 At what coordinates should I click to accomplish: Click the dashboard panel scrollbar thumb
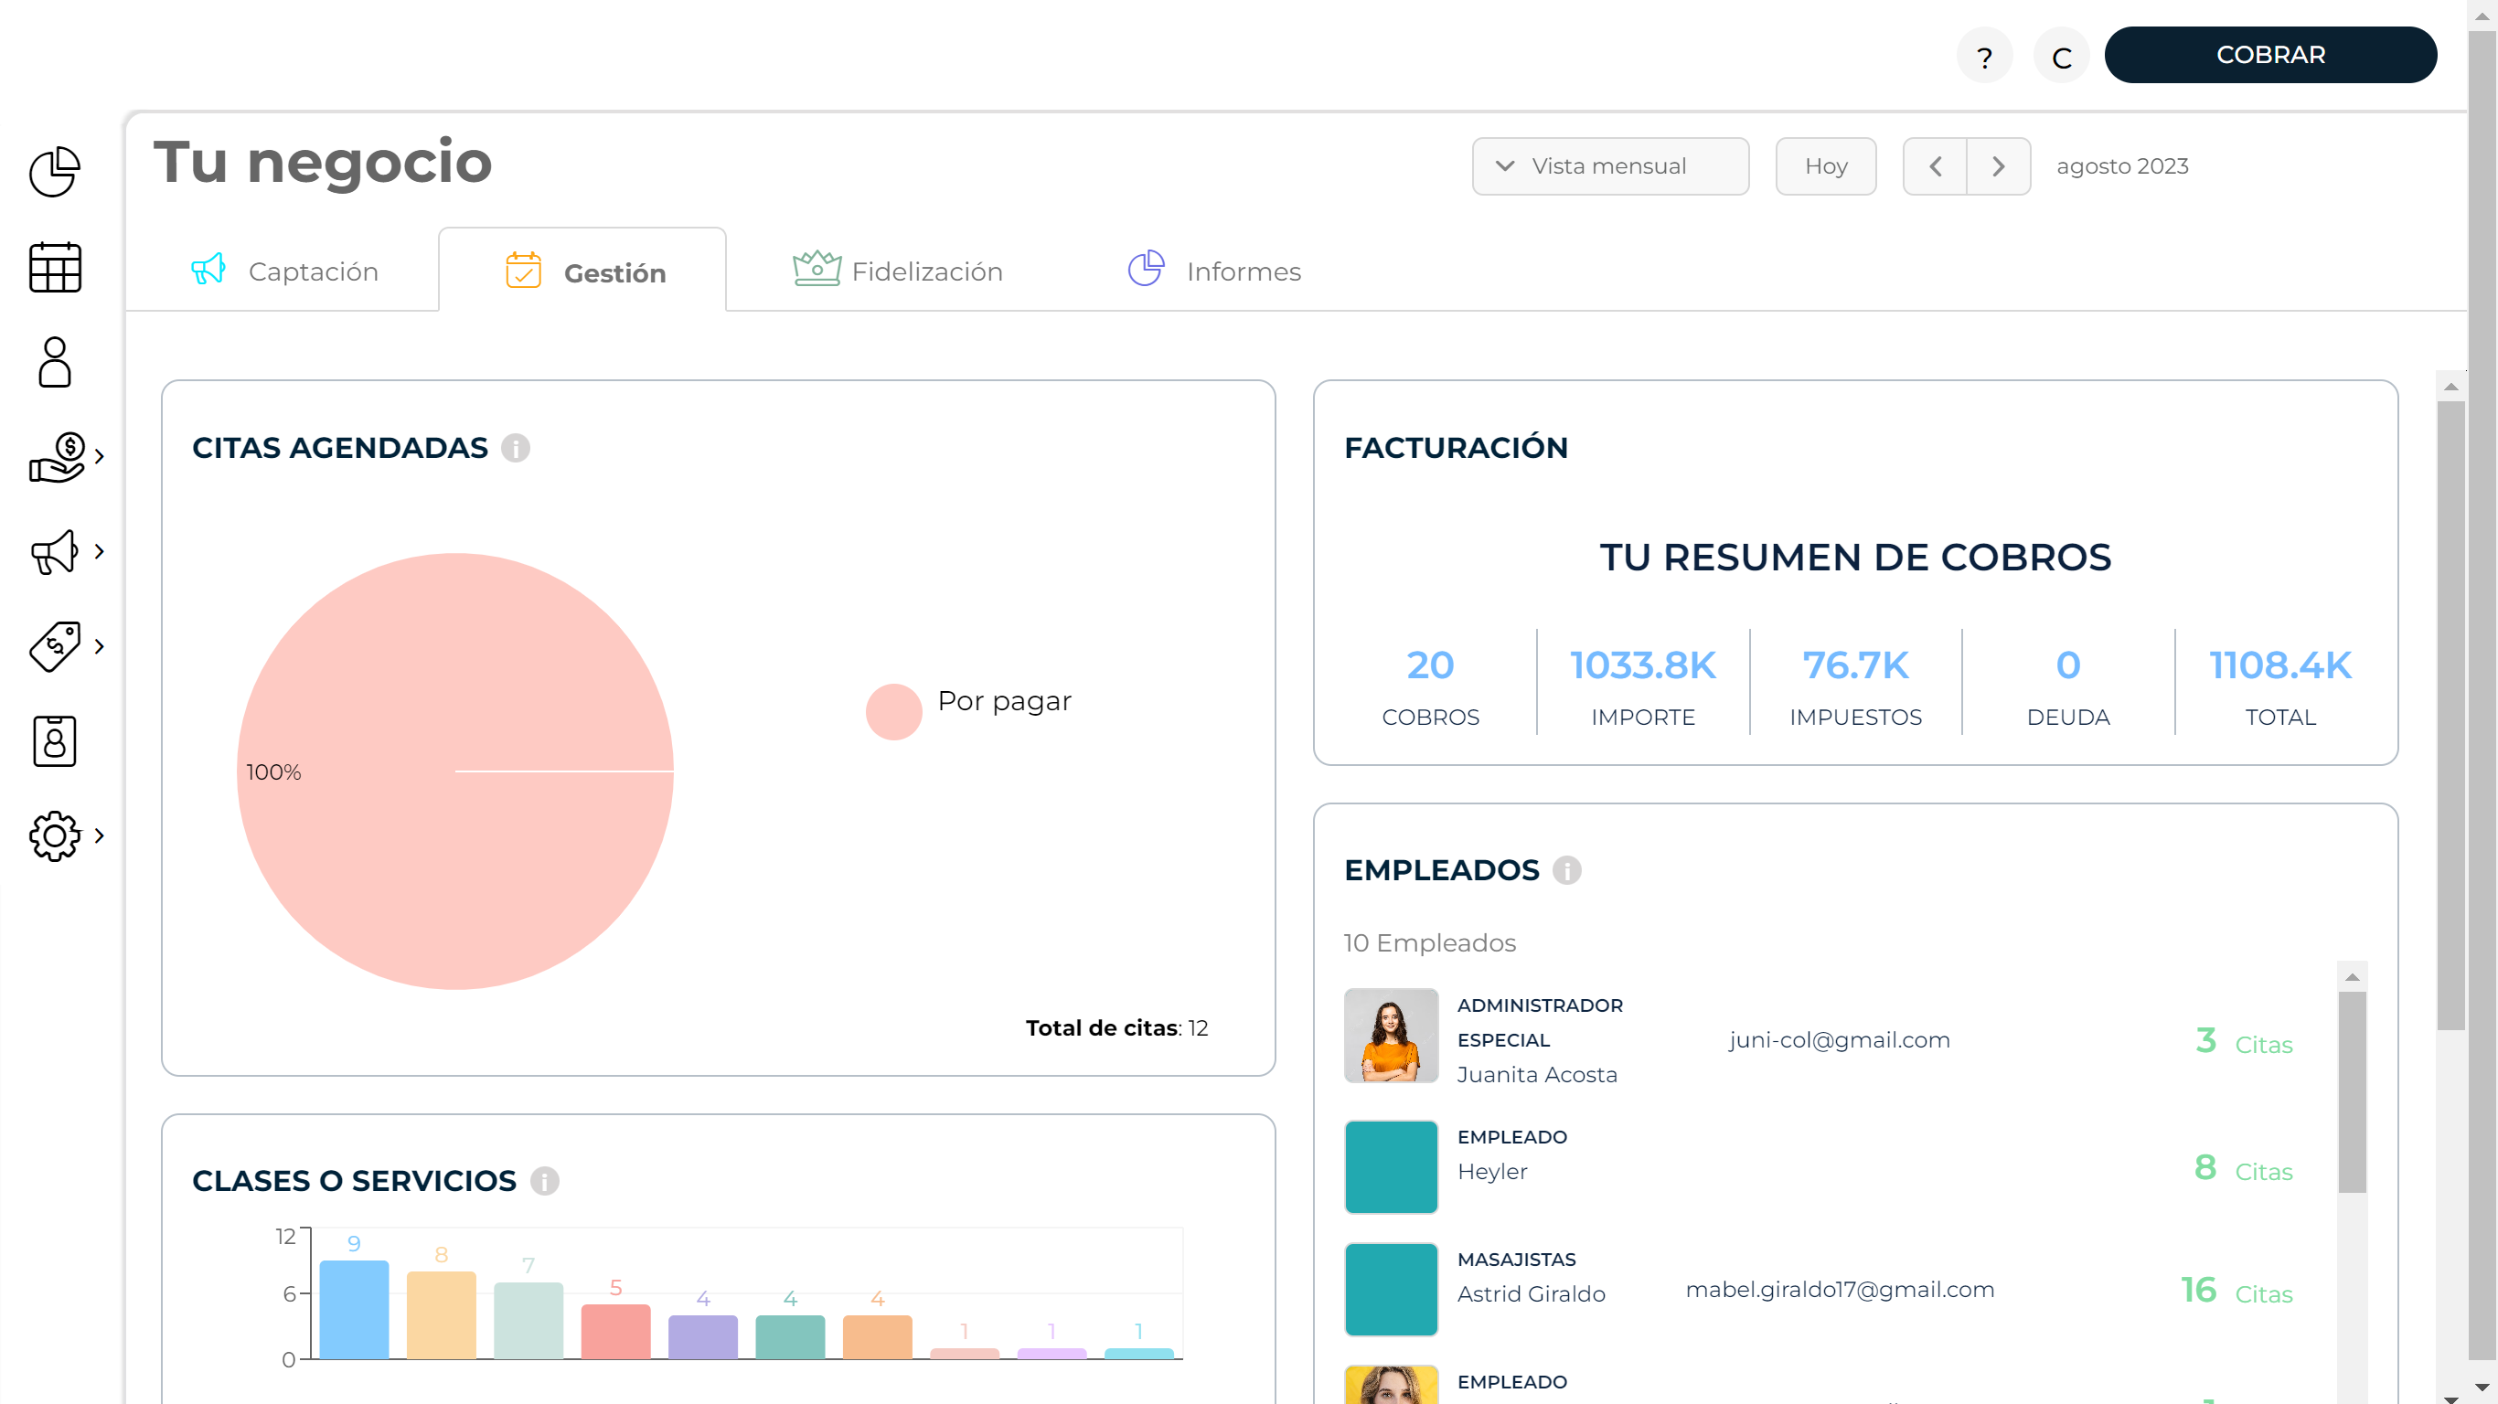(x=2450, y=716)
